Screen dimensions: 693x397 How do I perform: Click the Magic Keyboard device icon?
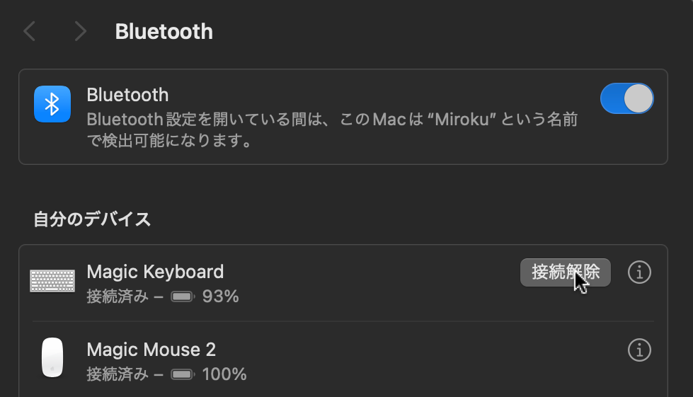52,281
